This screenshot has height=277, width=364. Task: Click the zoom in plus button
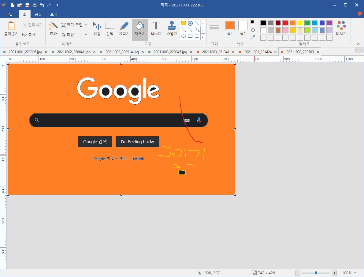coord(334,273)
